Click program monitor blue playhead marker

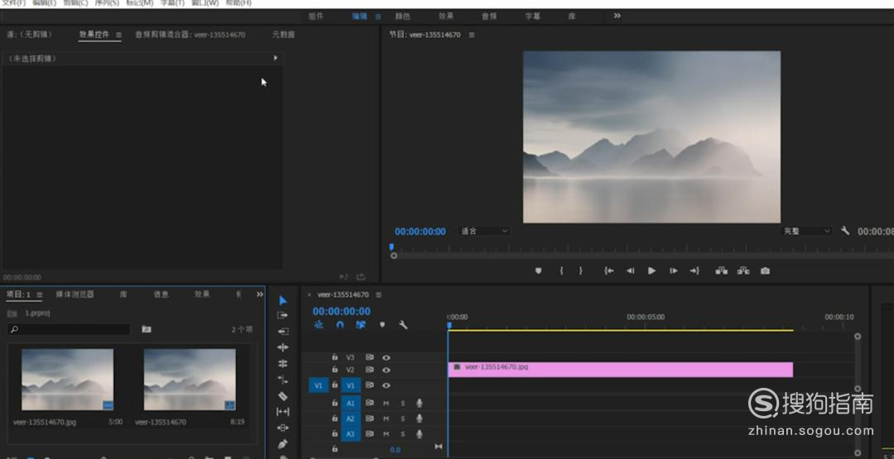[391, 247]
